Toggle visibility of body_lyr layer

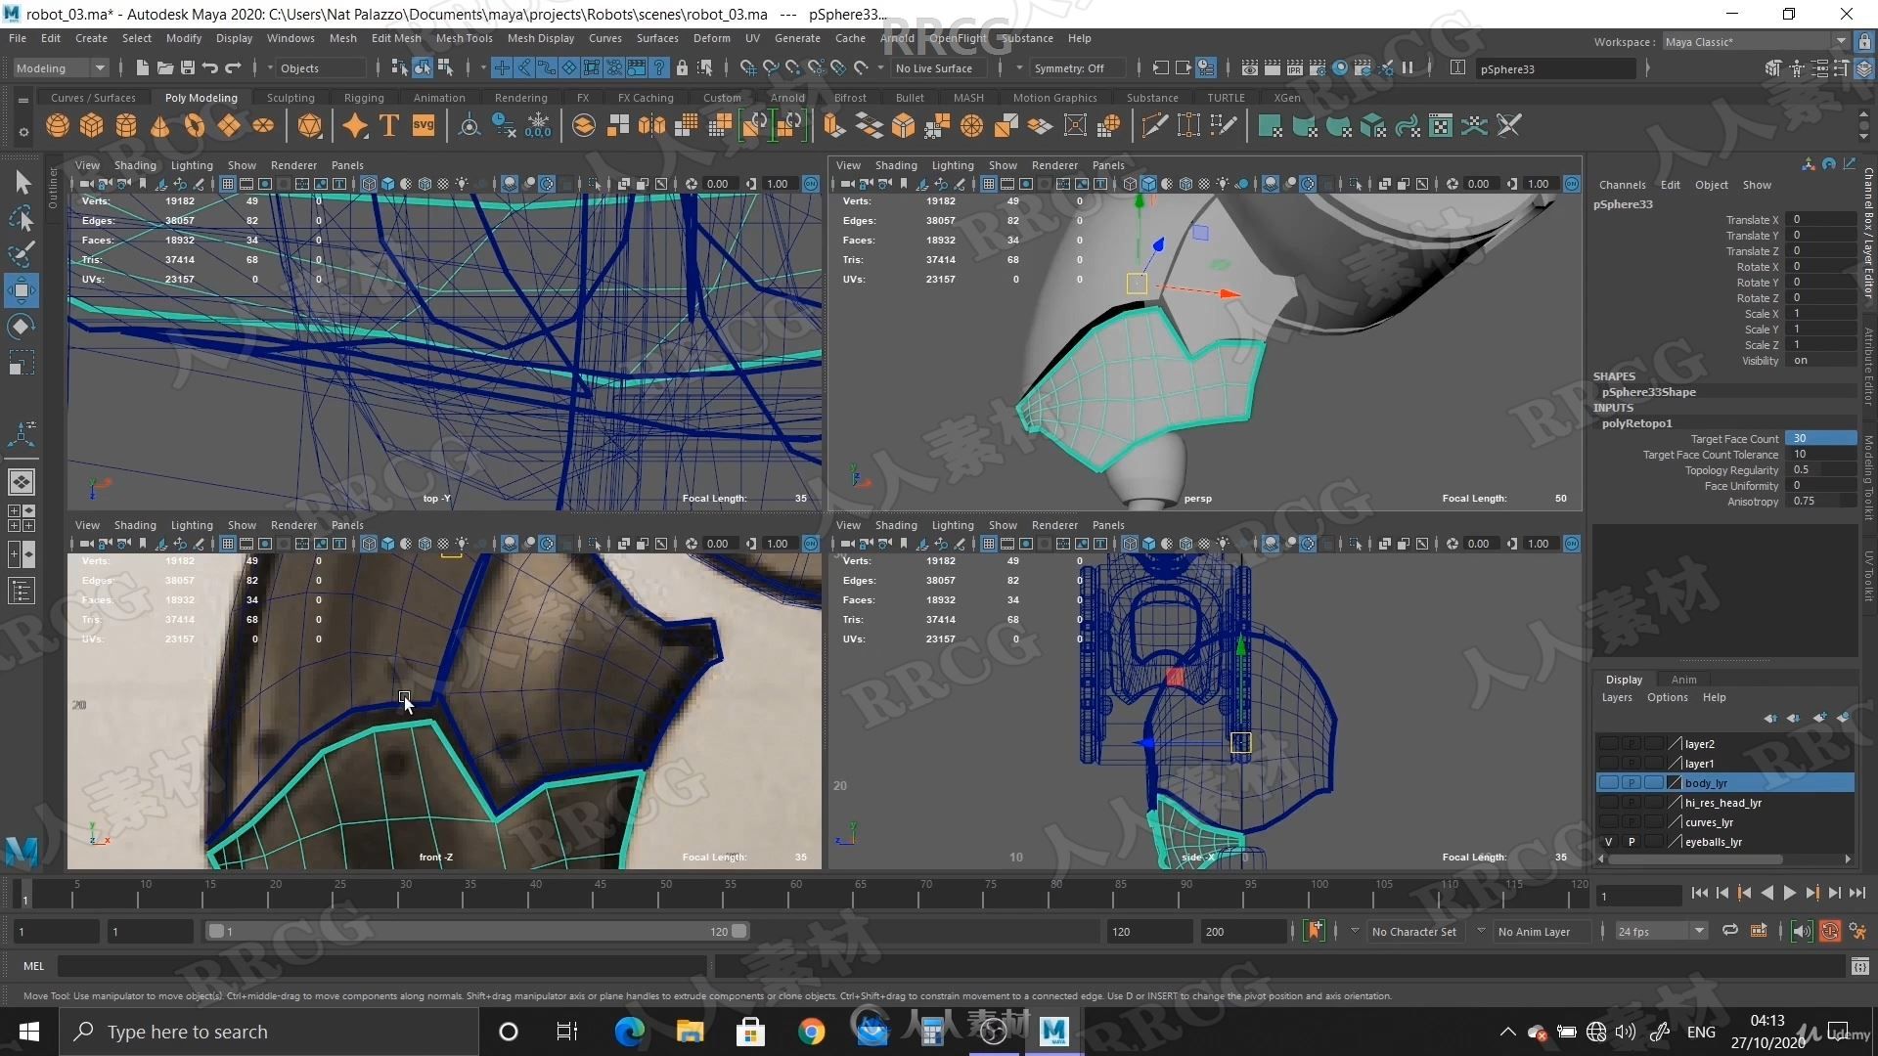tap(1604, 782)
